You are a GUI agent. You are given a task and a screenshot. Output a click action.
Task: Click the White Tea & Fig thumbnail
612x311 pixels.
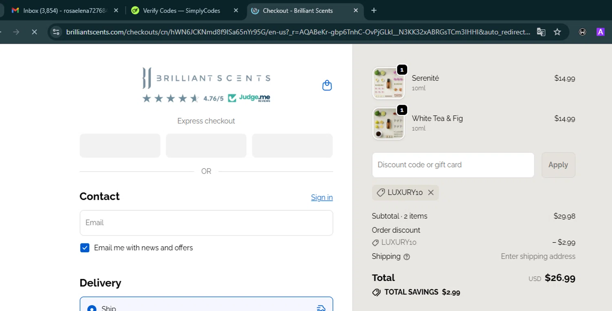[388, 124]
